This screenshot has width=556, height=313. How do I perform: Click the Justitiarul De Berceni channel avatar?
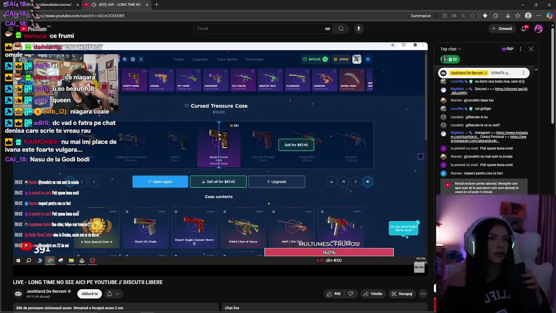[18, 294]
